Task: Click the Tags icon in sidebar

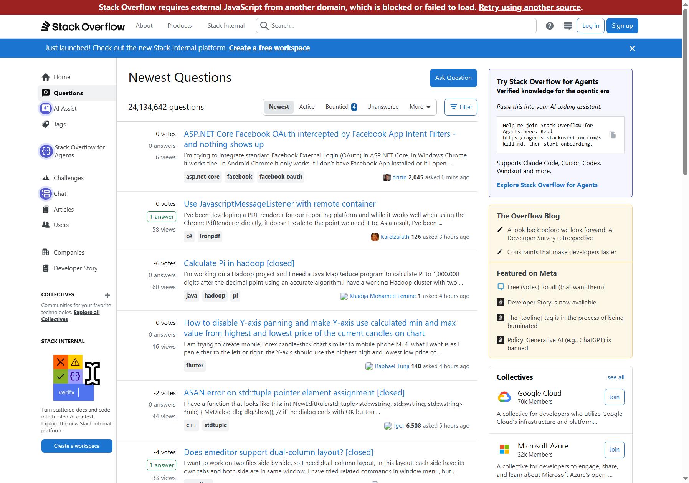Action: [x=46, y=124]
